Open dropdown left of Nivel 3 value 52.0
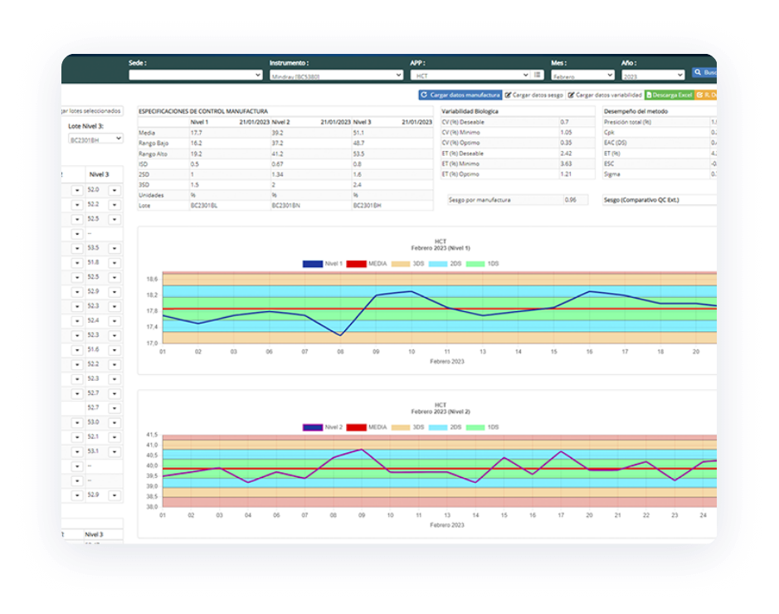The width and height of the screenshot is (779, 614). click(x=77, y=190)
